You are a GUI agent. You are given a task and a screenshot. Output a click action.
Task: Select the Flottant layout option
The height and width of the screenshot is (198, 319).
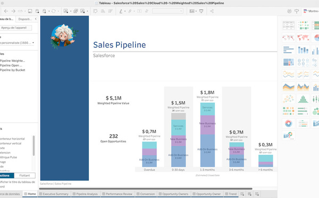pyautogui.click(x=24, y=176)
